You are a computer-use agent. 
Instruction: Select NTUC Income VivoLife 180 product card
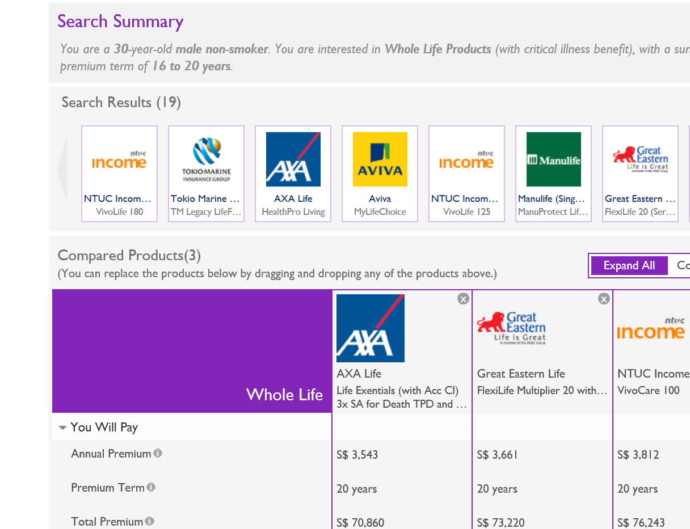coord(119,173)
